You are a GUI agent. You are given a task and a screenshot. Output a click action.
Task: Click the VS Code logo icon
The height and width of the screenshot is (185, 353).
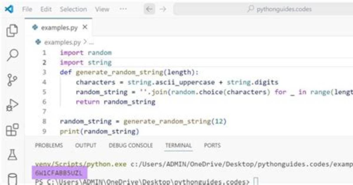point(9,9)
